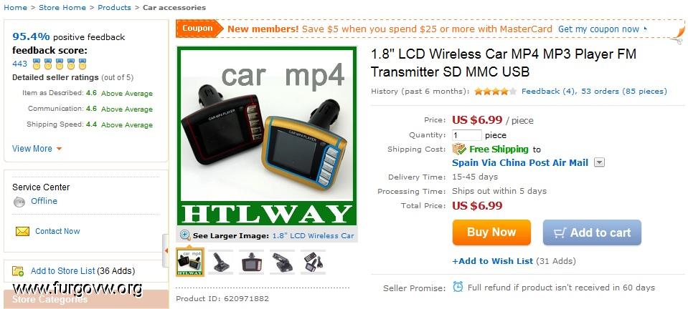Click the feedback score medal icons
The height and width of the screenshot is (309, 688).
[x=60, y=64]
